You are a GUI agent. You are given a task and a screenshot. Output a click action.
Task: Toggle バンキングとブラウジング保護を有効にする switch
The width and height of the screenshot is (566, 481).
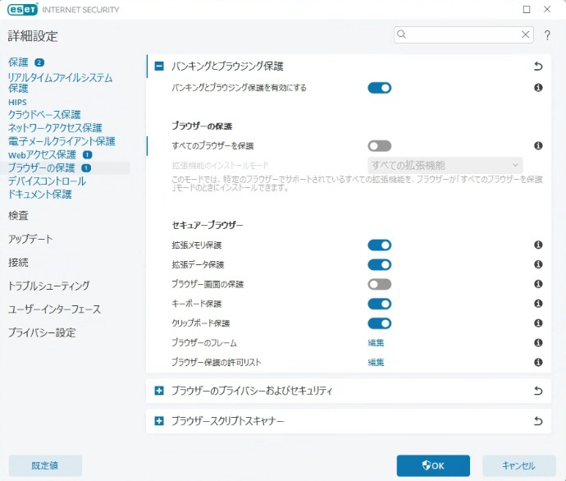pyautogui.click(x=379, y=88)
